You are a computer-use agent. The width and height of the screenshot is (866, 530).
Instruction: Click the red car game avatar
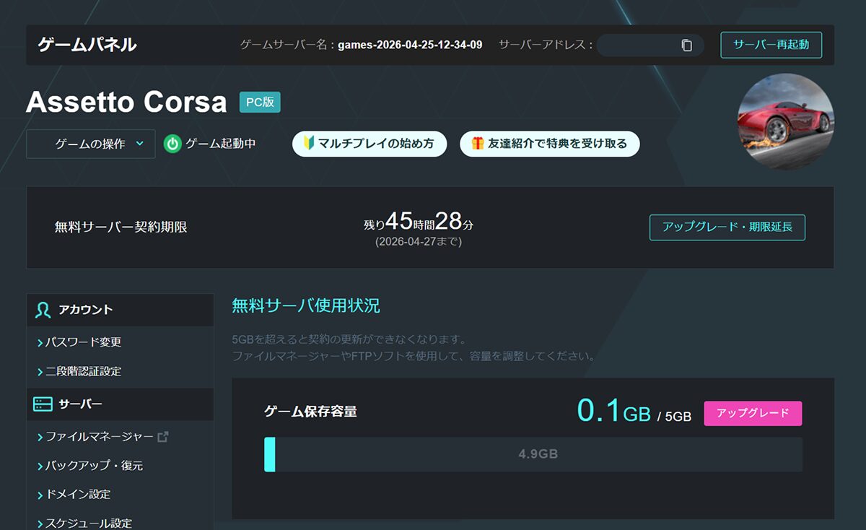[x=785, y=121]
